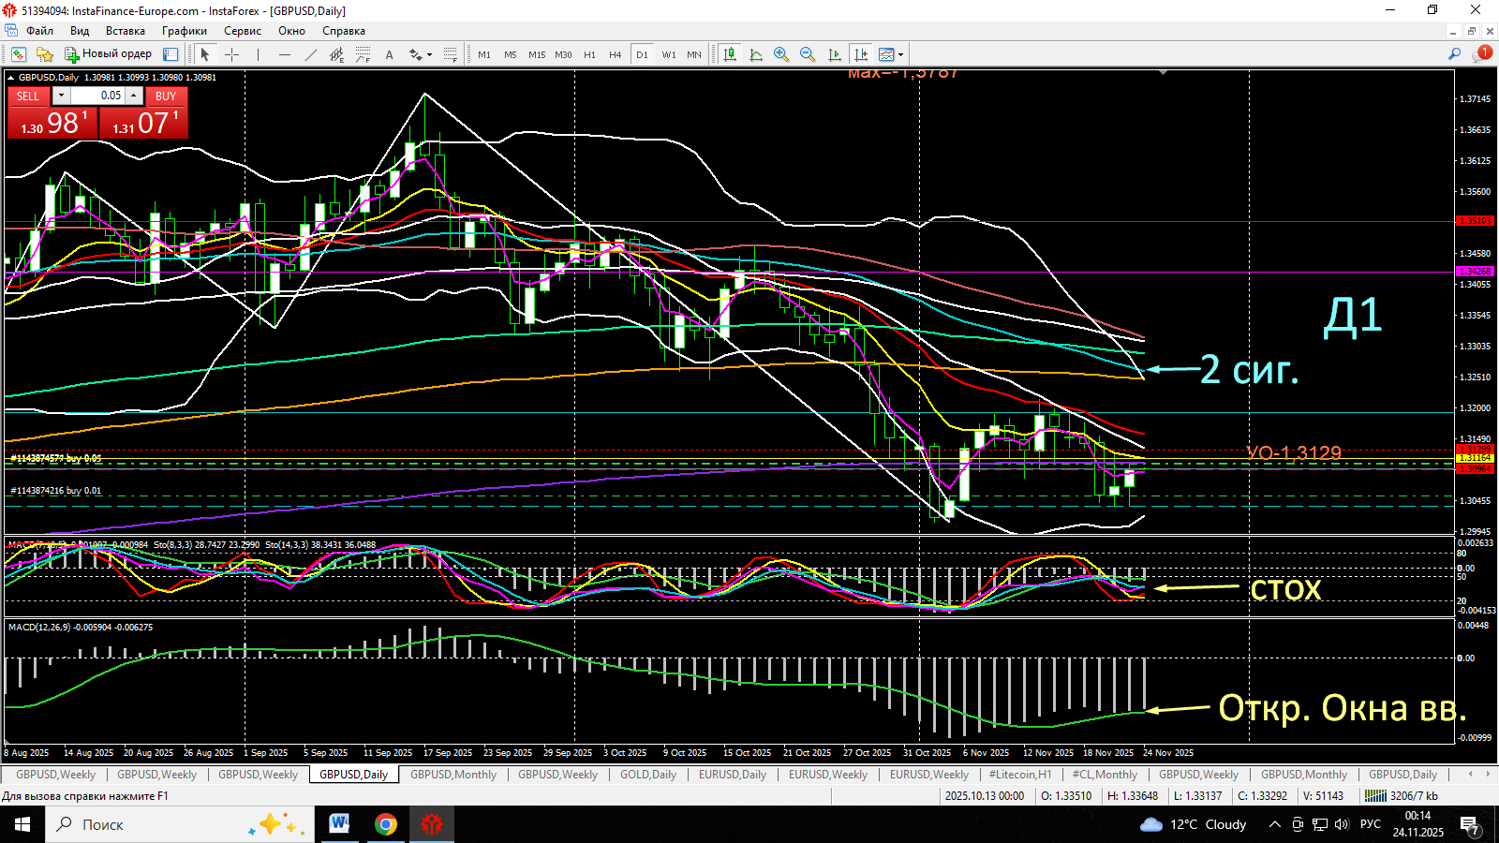Screen dimensions: 1499x843
Task: Open the Файл menu
Action: pyautogui.click(x=40, y=31)
